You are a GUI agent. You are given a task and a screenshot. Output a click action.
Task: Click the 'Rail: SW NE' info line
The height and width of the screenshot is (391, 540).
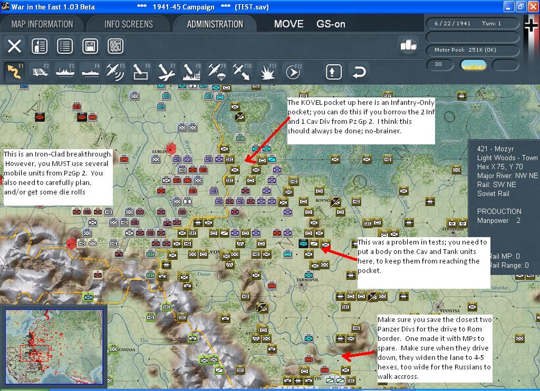[496, 184]
